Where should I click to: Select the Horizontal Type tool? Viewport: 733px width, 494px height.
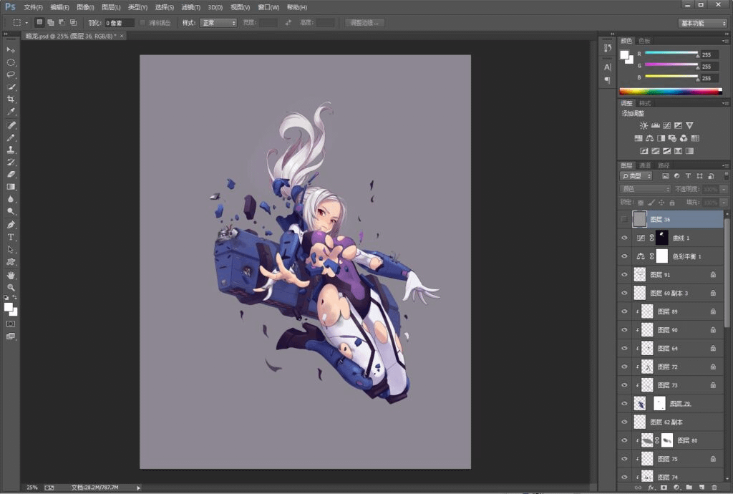click(10, 237)
